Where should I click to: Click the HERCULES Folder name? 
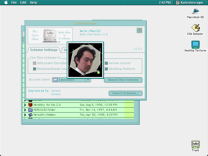(x=44, y=110)
